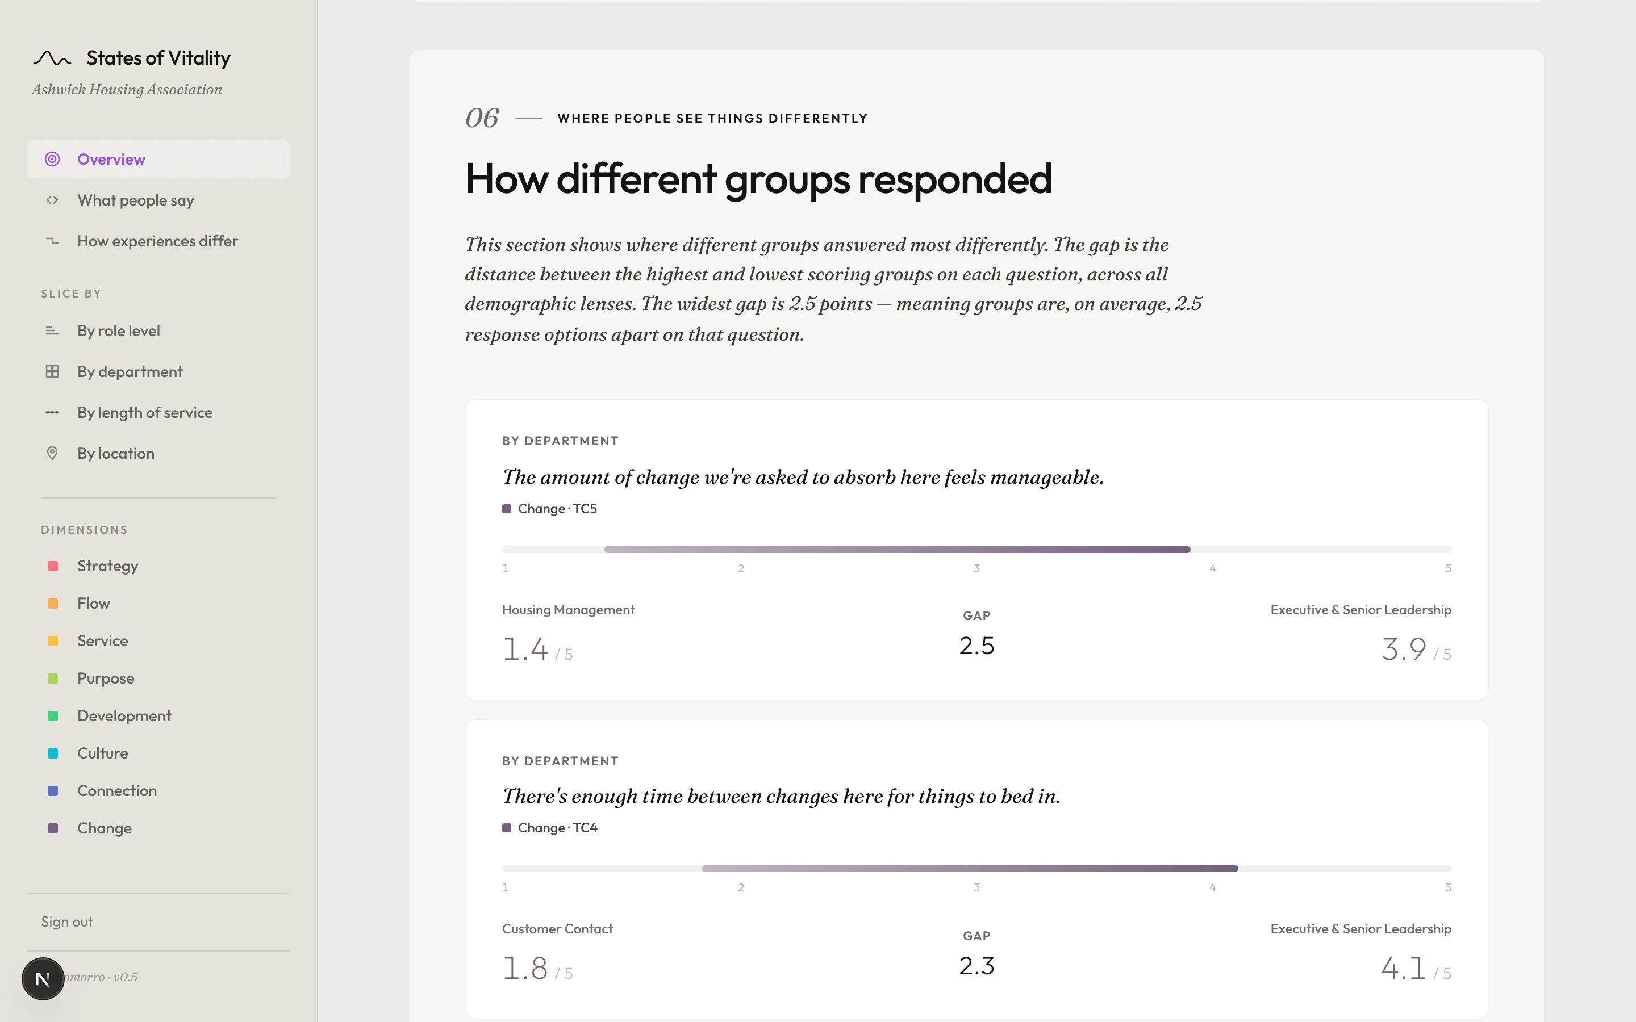Open the Service dimension
Screen dimensions: 1636x1022
[158, 641]
